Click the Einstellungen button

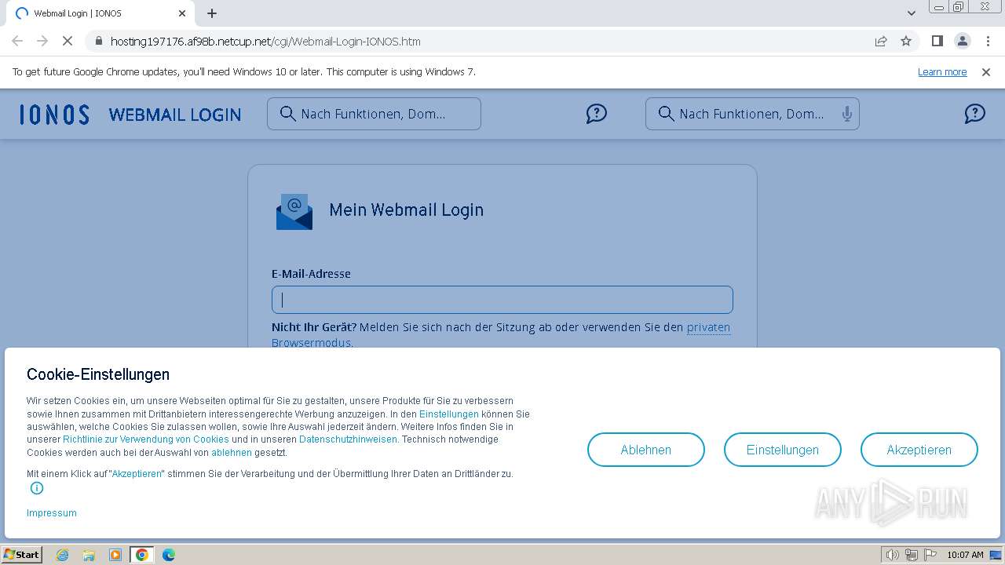[783, 450]
